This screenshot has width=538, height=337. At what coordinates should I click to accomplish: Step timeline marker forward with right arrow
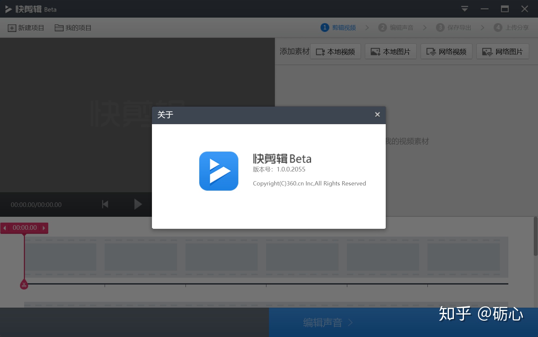pyautogui.click(x=44, y=228)
